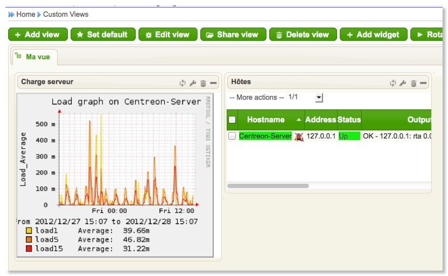Click the Charge serveur widget title

point(47,82)
